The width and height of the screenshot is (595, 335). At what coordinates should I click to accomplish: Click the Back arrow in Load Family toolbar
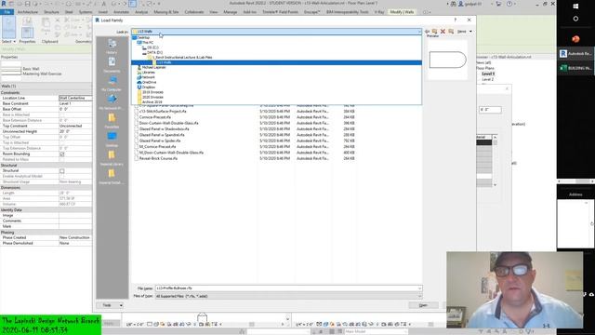[x=428, y=31]
